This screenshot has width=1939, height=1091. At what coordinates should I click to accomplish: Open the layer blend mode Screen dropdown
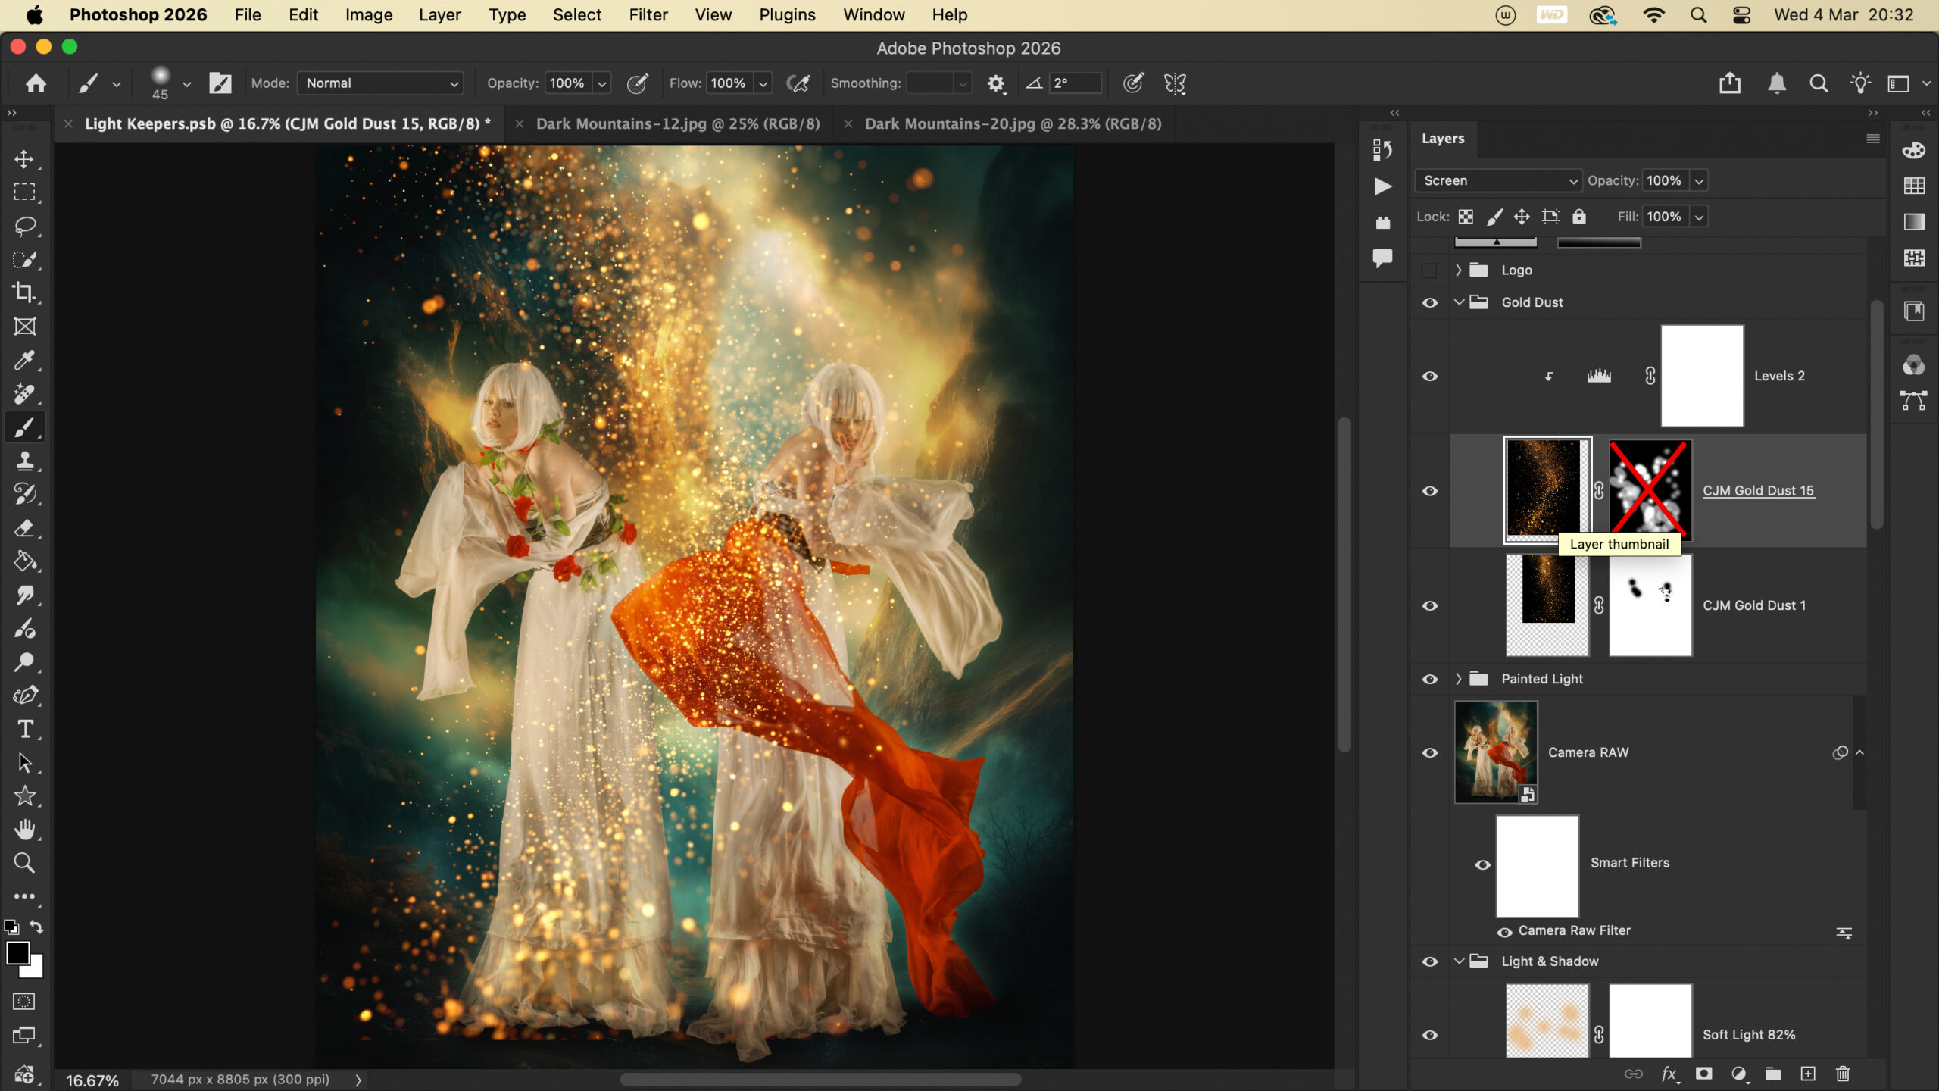[x=1497, y=180]
